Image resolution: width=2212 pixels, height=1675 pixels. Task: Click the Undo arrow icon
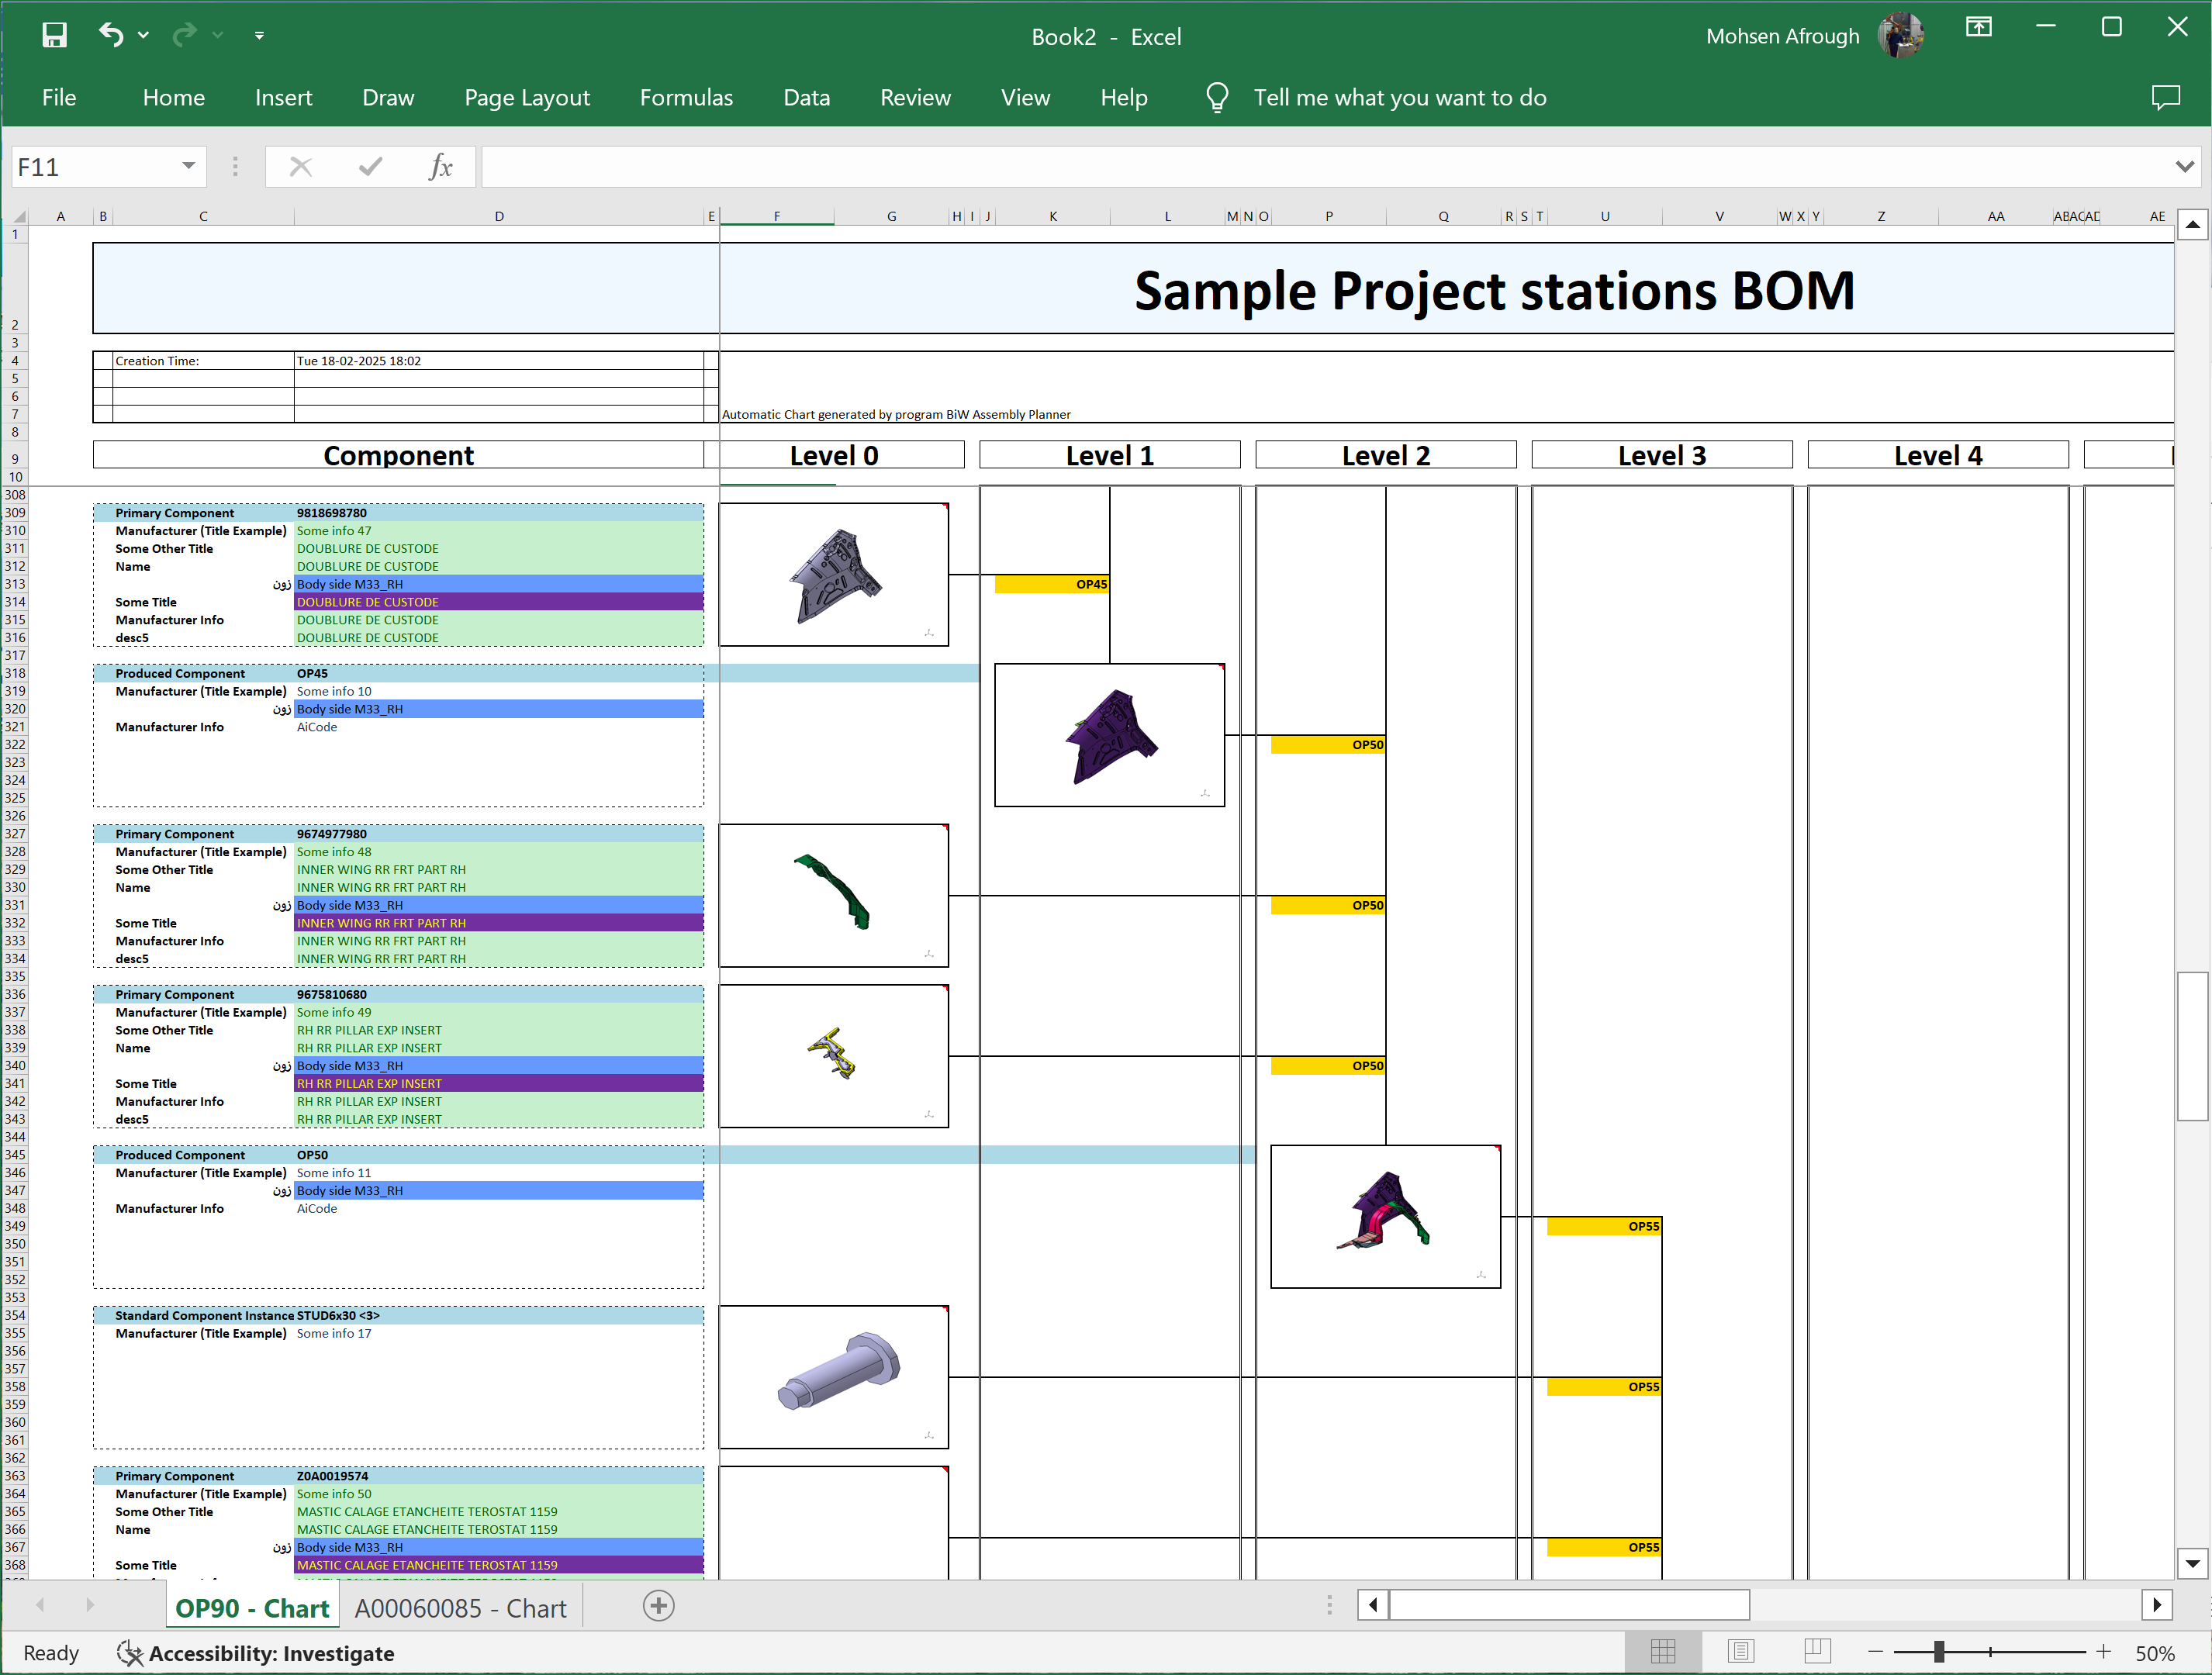tap(110, 36)
